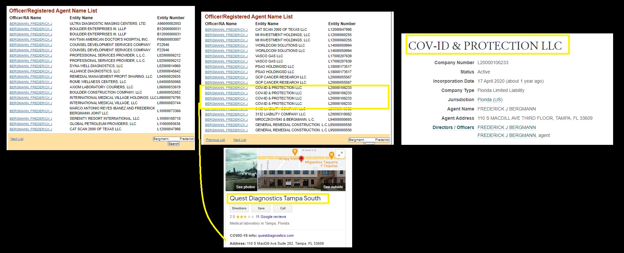Image resolution: width=624 pixels, height=253 pixels.
Task: Click entity name MROCZKOWSKI & BERGMANN, L.C.
Action: point(285,120)
